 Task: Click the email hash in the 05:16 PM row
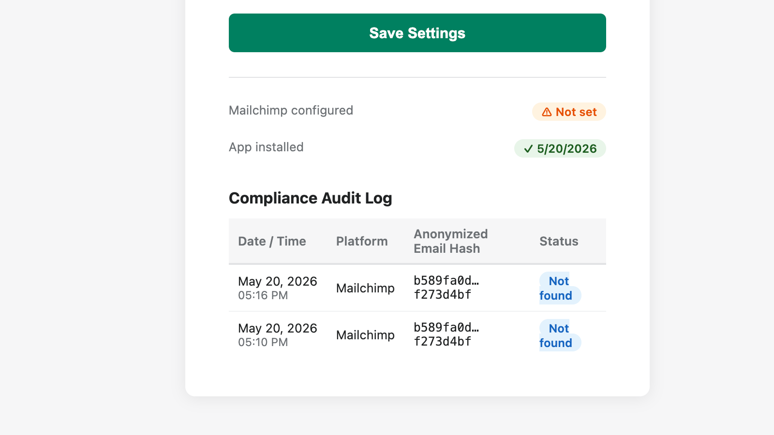(447, 288)
